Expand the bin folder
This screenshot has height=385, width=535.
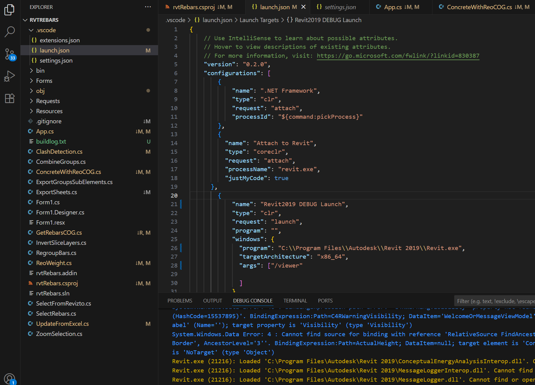coord(89,71)
